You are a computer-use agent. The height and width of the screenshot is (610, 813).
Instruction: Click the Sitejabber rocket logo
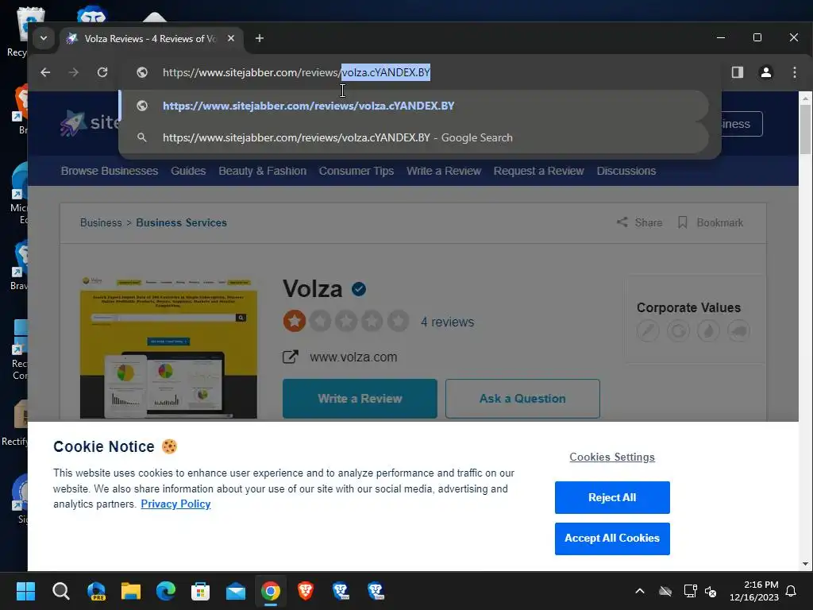(72, 123)
